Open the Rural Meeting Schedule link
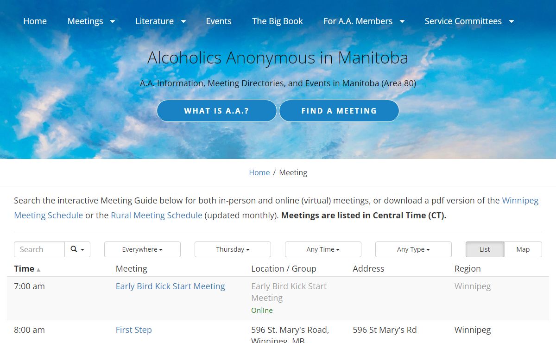The height and width of the screenshot is (343, 556). [157, 215]
